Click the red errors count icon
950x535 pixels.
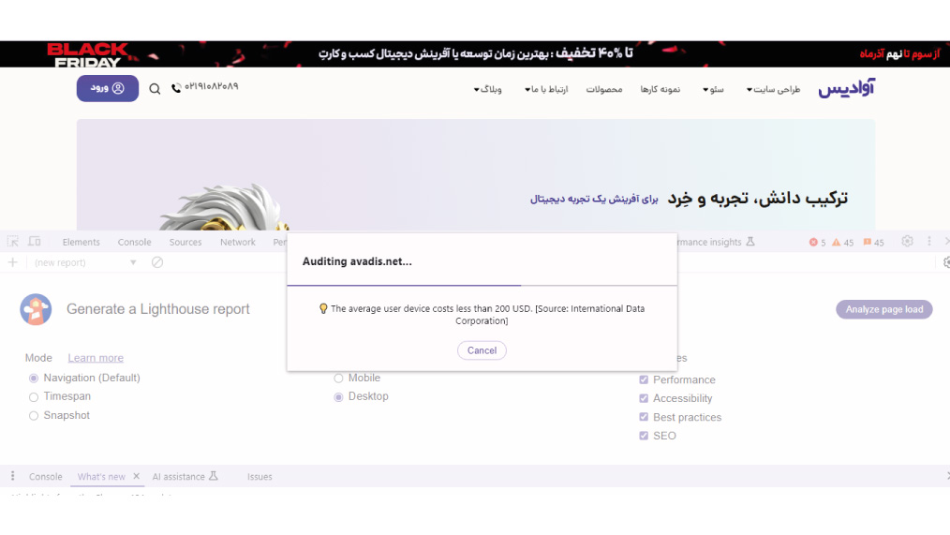click(813, 242)
